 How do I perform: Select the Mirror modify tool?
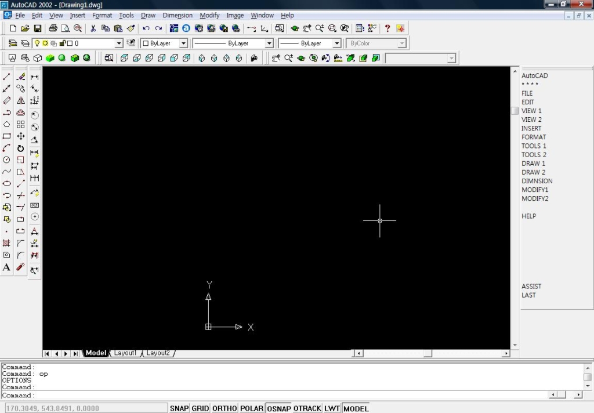21,101
